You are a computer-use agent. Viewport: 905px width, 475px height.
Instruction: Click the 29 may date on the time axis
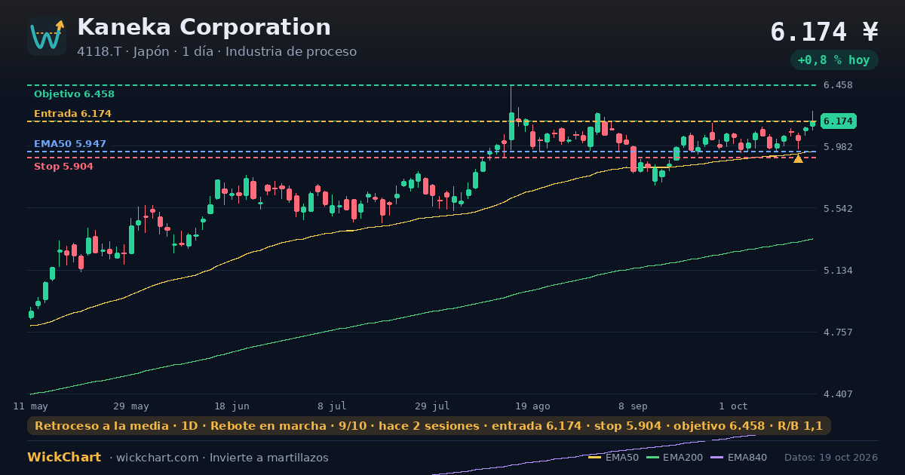131,406
